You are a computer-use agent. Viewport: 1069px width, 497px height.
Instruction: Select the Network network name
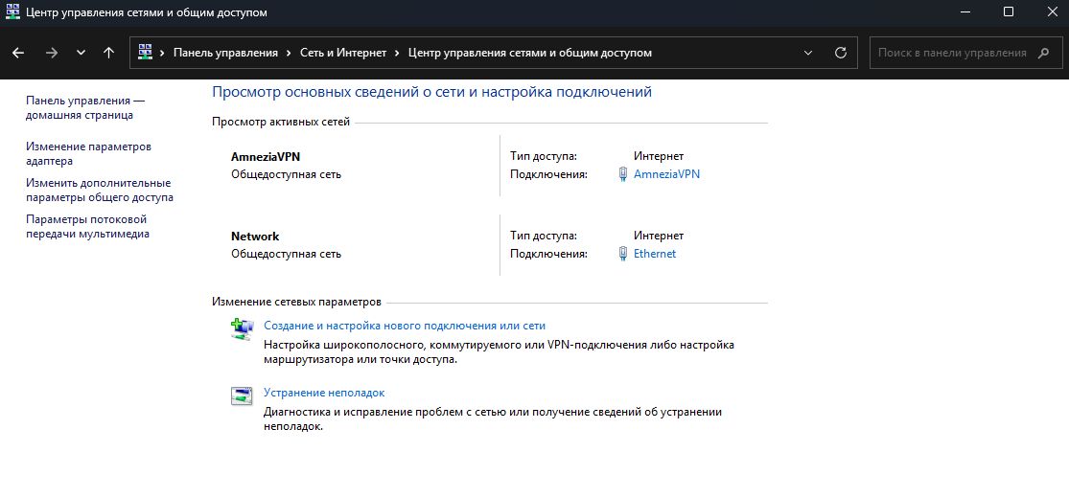[x=255, y=237]
